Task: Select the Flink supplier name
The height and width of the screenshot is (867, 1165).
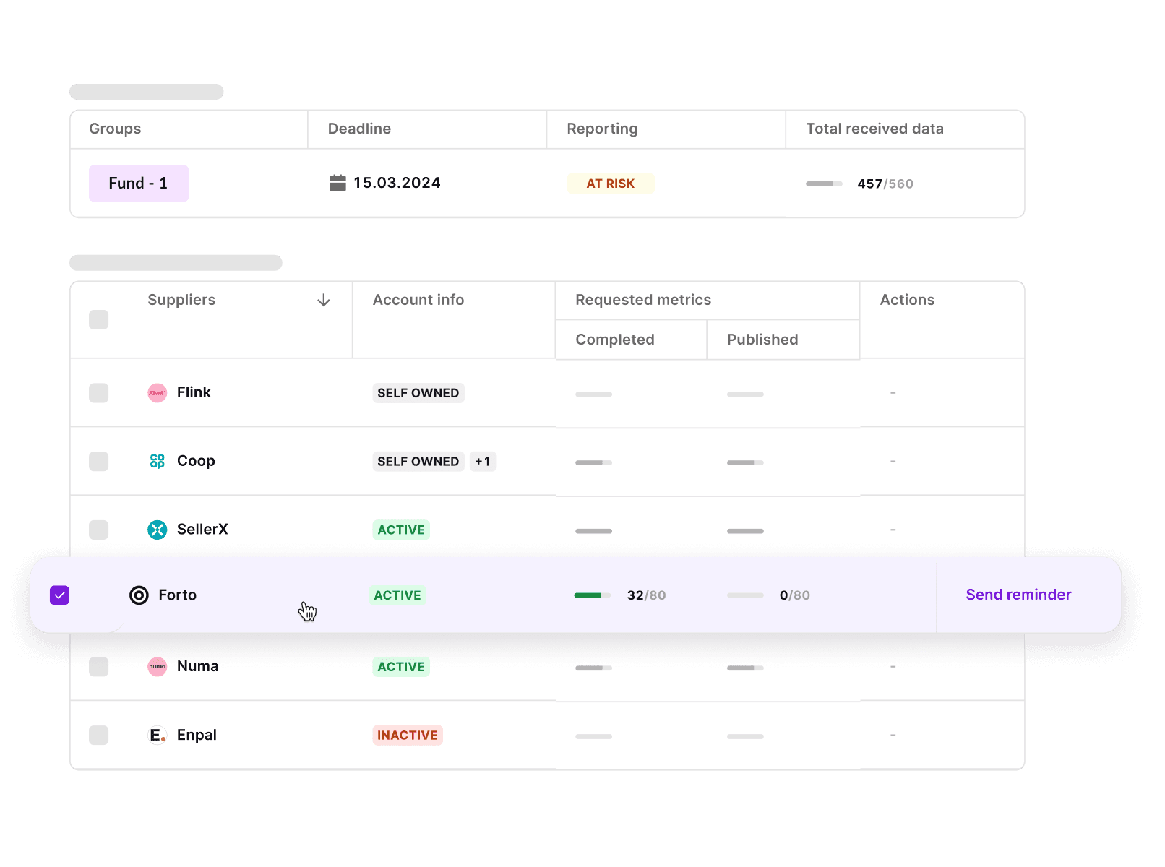Action: click(x=194, y=392)
